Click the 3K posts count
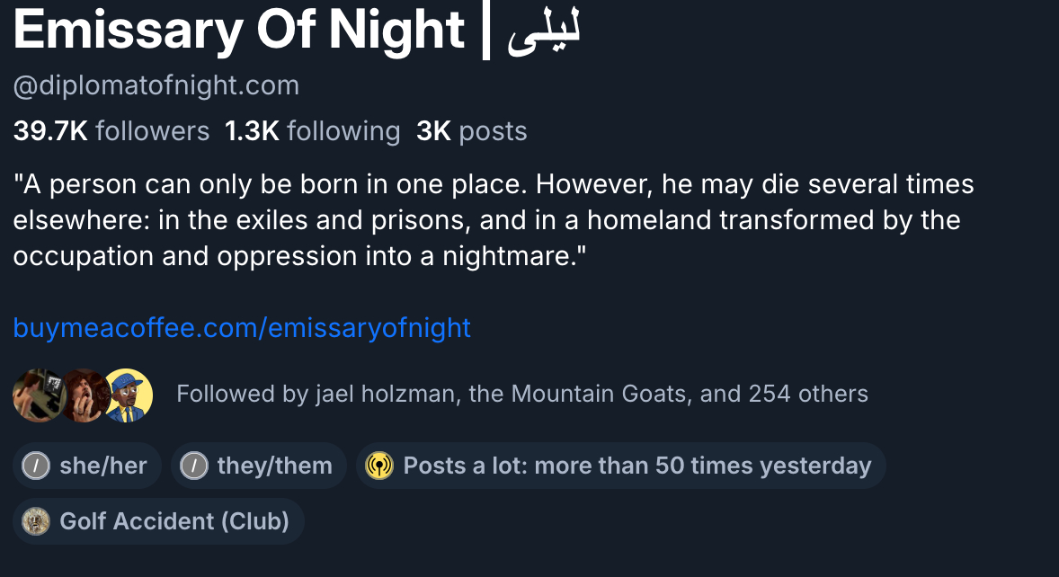Screen dimensions: 1059x577 tap(471, 131)
